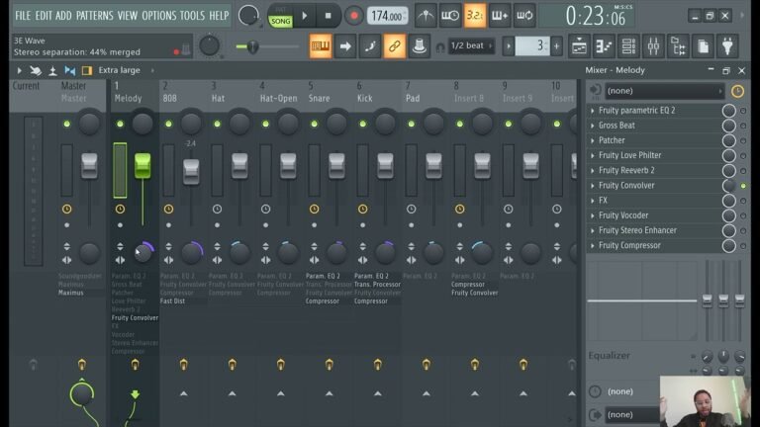Click the Snare track volume fader
This screenshot has width=760, height=427.
pyautogui.click(x=336, y=166)
